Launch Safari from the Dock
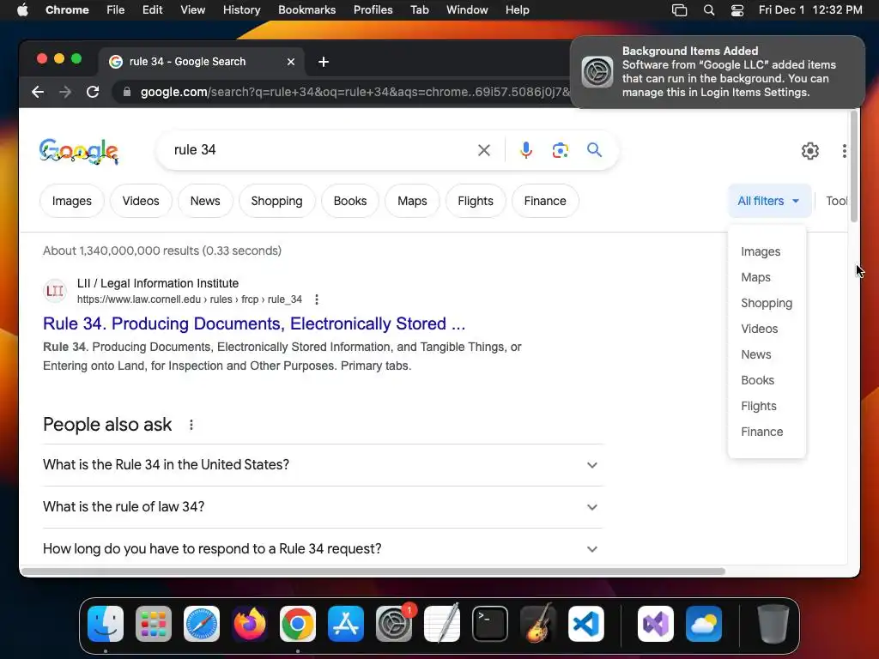 (x=202, y=623)
